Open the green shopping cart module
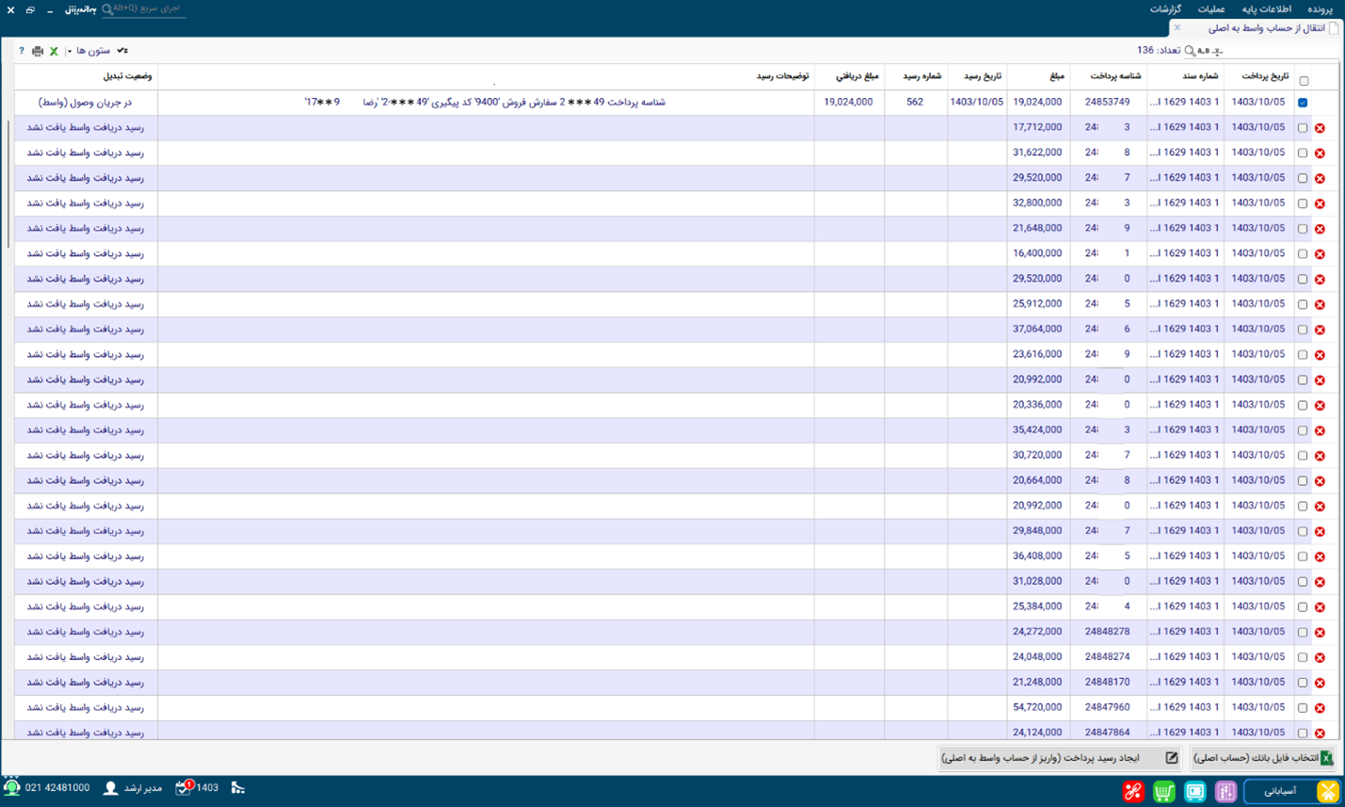Screen dimensions: 1345x807 (1164, 792)
